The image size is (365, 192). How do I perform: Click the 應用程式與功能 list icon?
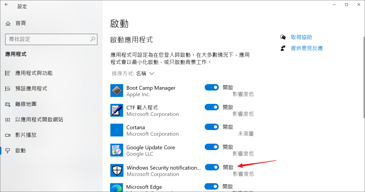[x=8, y=73]
